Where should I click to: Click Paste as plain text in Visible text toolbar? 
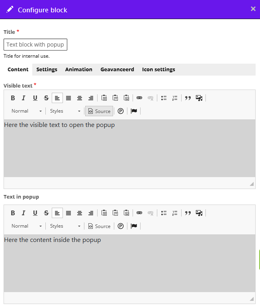(x=115, y=98)
